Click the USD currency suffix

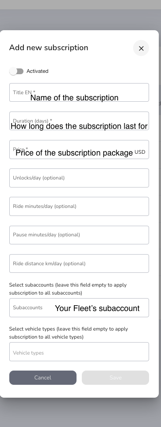(x=140, y=152)
